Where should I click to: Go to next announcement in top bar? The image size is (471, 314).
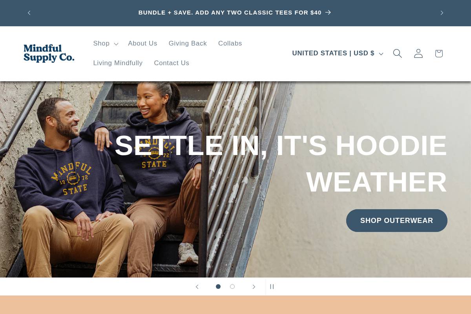click(x=442, y=13)
